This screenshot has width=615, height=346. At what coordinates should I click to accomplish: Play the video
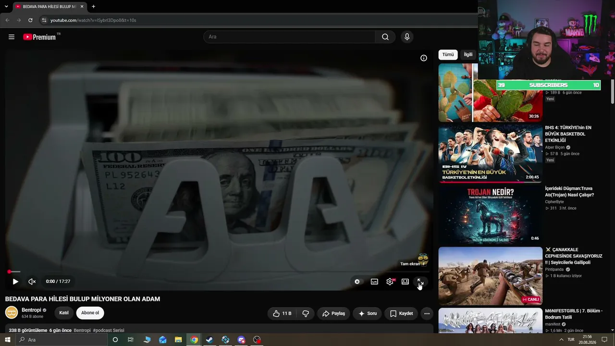[15, 282]
